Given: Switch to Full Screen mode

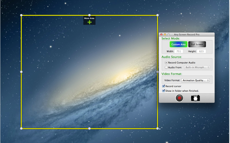Looking at the screenshot, I should point(197,44).
